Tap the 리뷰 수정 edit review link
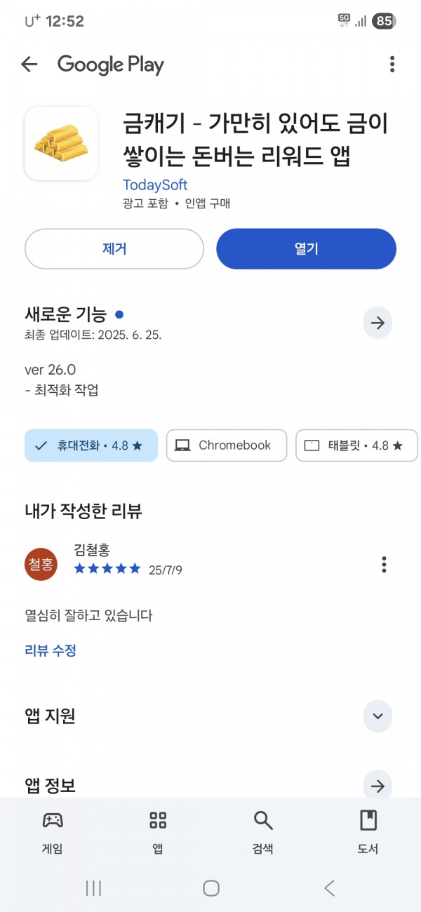Image resolution: width=421 pixels, height=912 pixels. coord(51,650)
